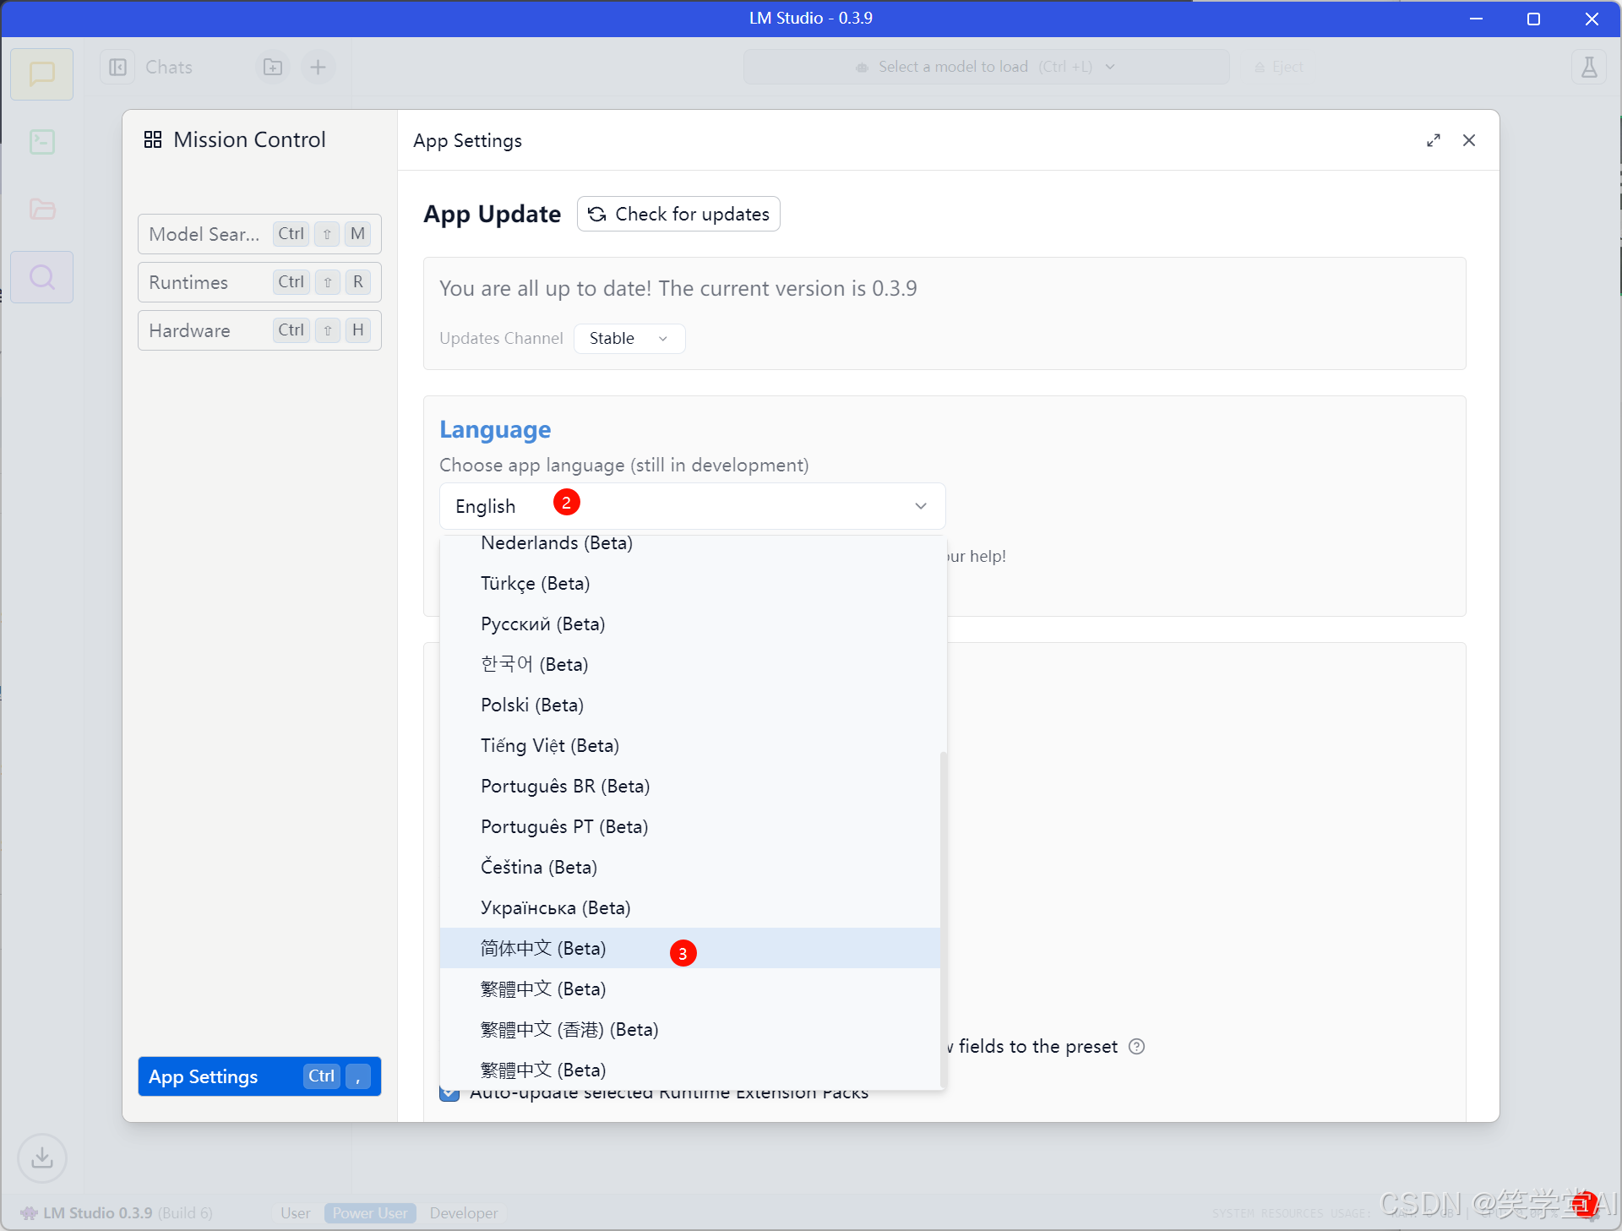Open the Updates Channel Stable dropdown
Viewport: 1622px width, 1231px height.
629,338
